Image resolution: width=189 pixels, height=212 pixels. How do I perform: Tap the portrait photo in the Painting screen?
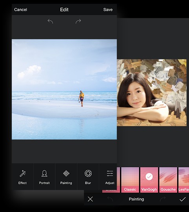[152, 92]
